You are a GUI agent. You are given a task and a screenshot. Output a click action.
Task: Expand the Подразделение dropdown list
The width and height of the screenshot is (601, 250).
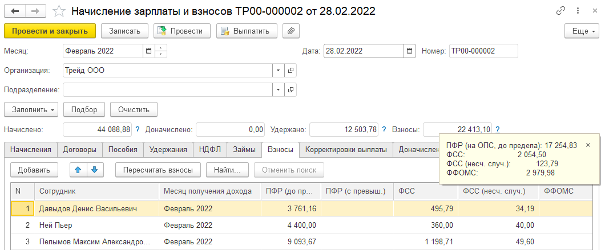(279, 90)
